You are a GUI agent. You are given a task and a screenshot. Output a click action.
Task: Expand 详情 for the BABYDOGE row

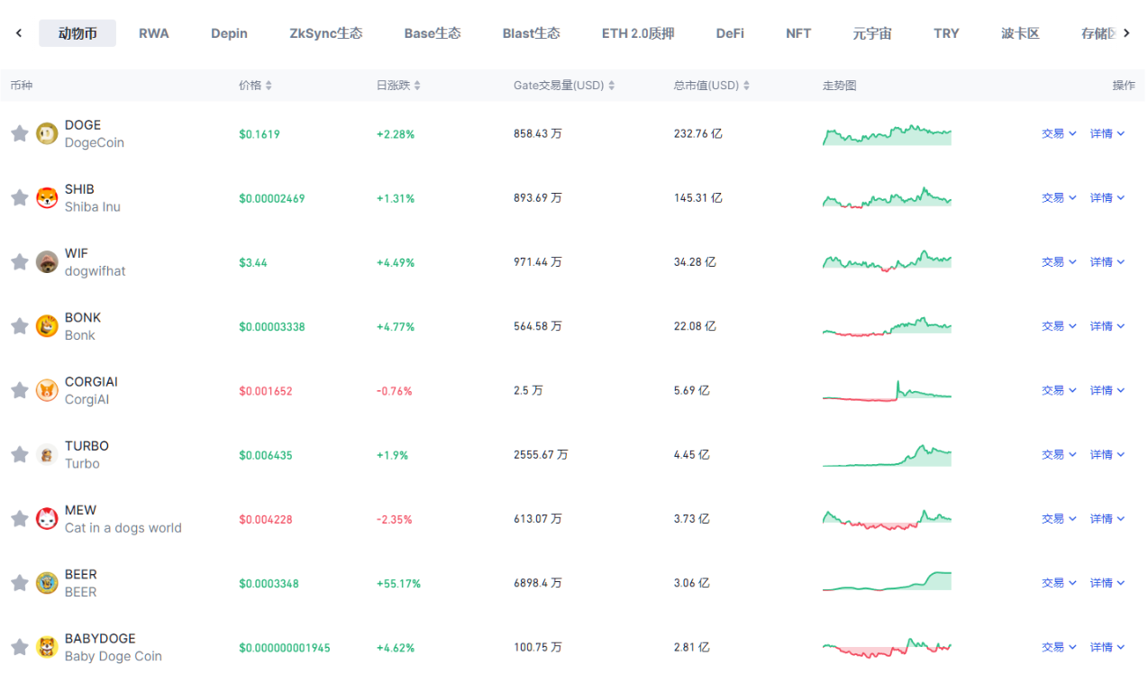[x=1107, y=647]
